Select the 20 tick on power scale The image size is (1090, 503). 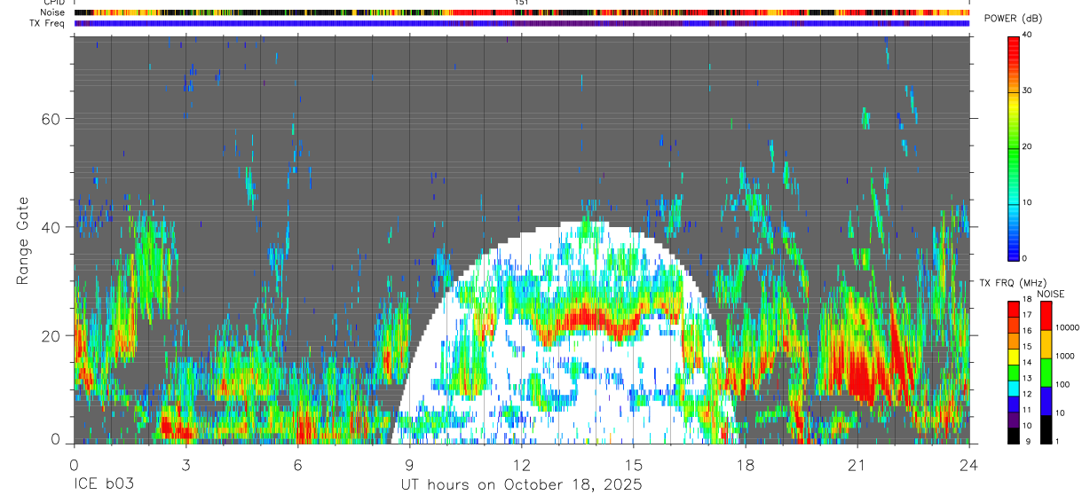(1027, 147)
